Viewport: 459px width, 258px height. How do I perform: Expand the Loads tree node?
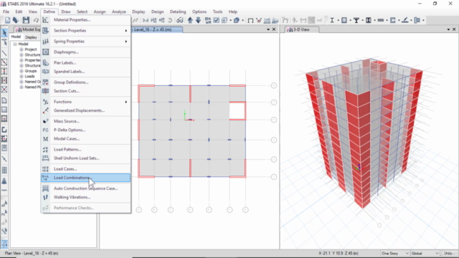point(22,77)
